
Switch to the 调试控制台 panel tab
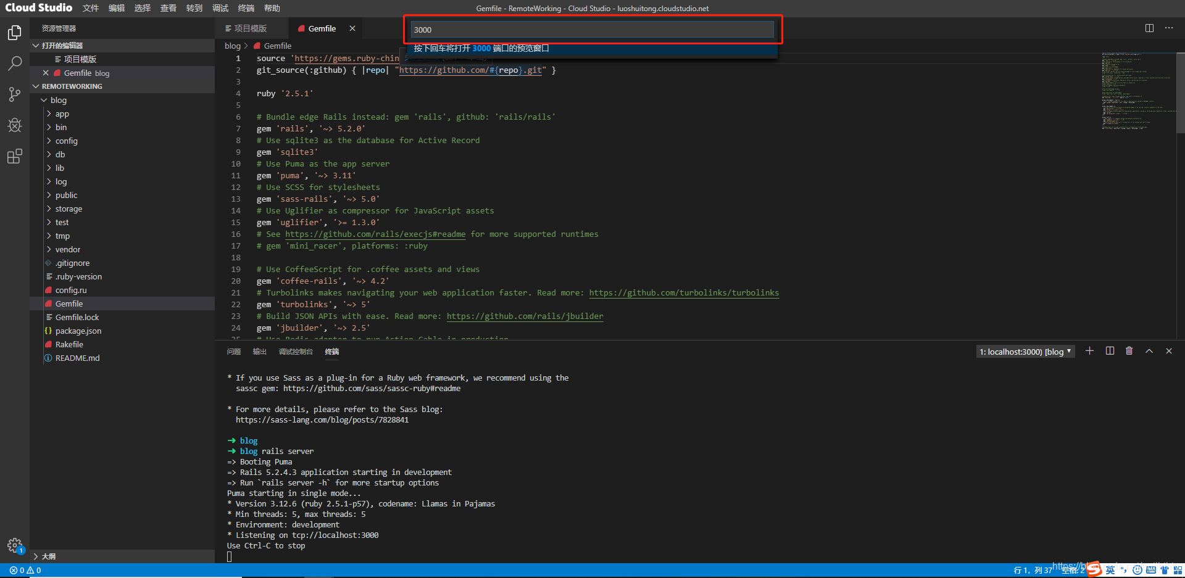296,352
